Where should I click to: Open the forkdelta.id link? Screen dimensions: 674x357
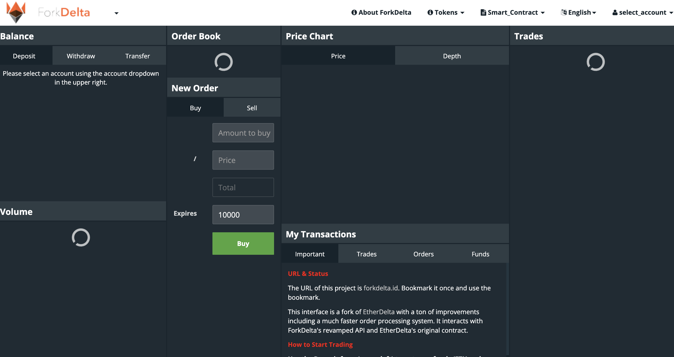pos(381,288)
